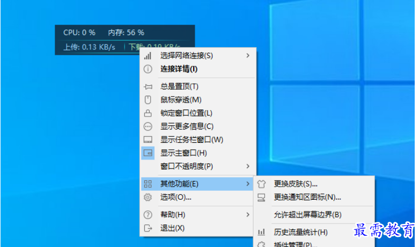419x247 pixels.
Task: Click the signal bars icon beside 选择网络连接
Action: (148, 56)
